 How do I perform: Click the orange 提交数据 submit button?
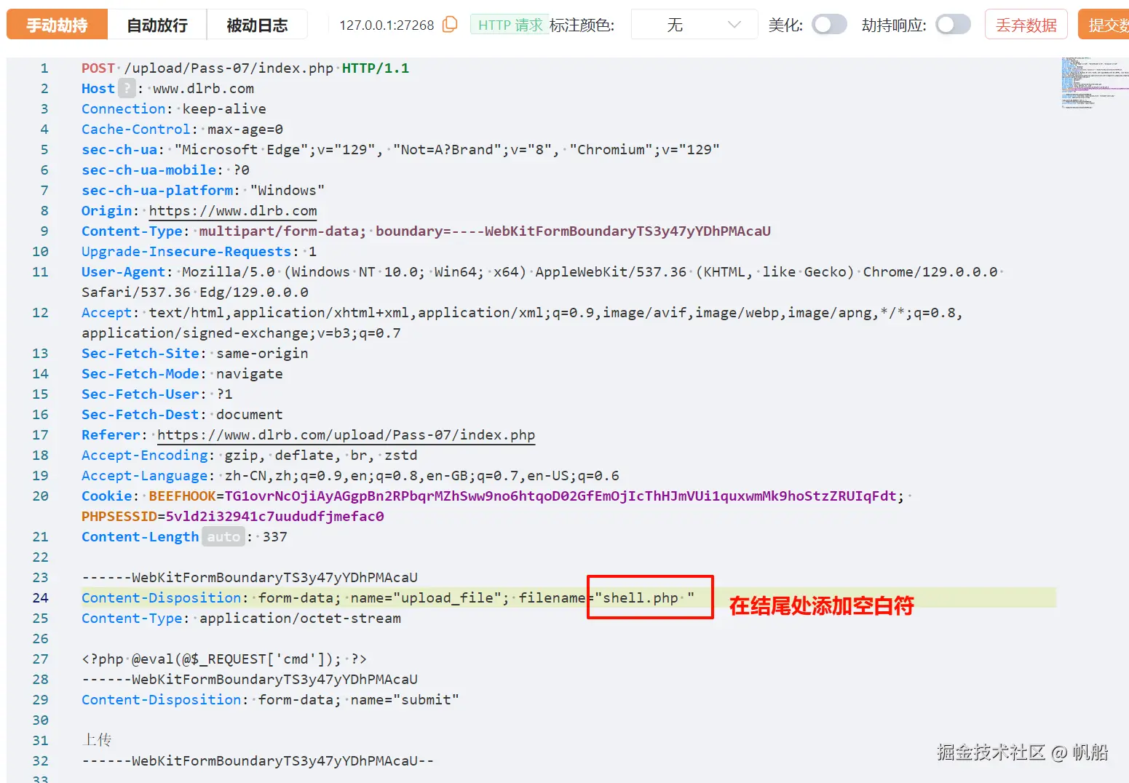(x=1109, y=24)
